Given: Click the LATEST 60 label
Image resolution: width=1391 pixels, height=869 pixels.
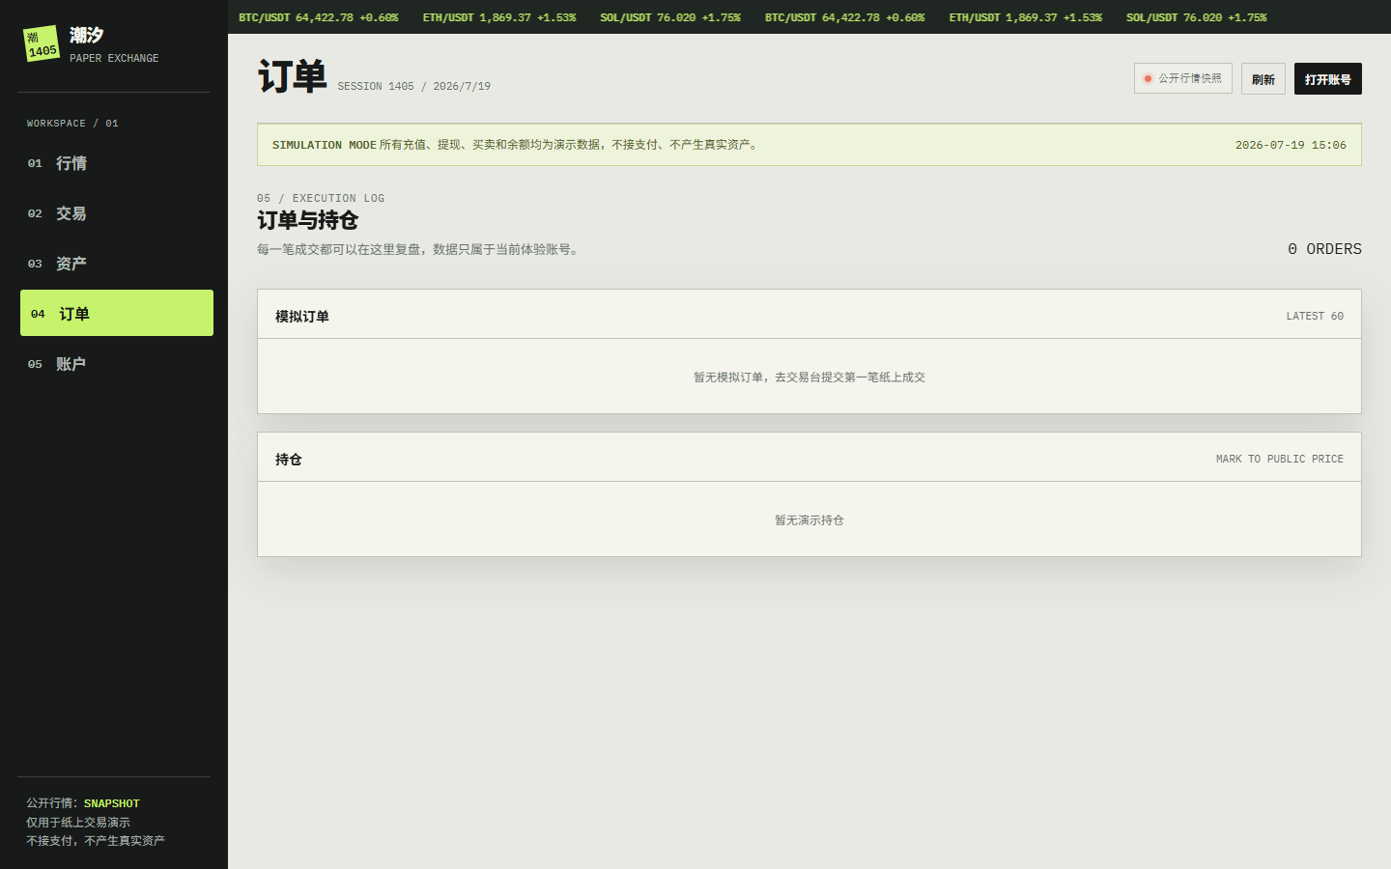Looking at the screenshot, I should (1315, 316).
